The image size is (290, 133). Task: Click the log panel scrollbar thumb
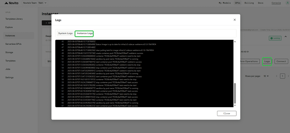click(235, 93)
